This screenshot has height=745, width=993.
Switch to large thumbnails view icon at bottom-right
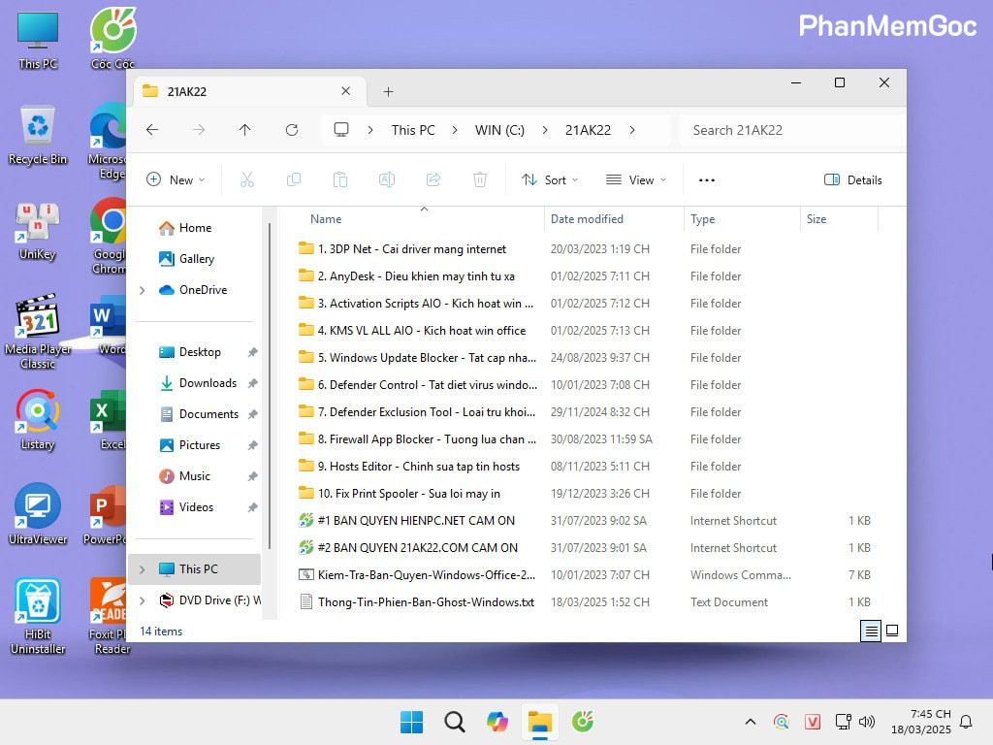[x=892, y=631]
